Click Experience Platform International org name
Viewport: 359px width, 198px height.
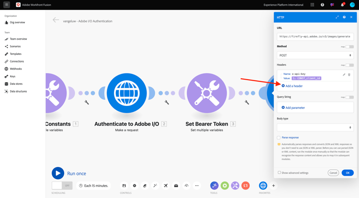[283, 5]
